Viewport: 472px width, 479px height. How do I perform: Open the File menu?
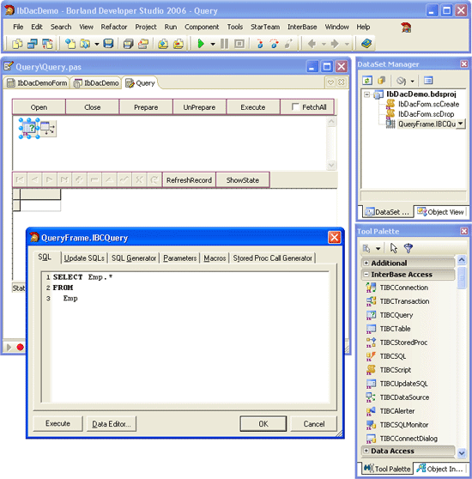(18, 27)
